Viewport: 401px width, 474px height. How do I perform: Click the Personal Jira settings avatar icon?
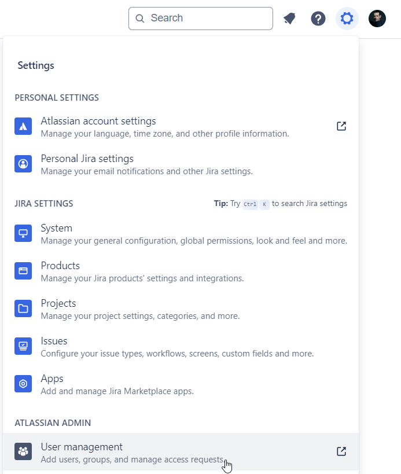[23, 164]
